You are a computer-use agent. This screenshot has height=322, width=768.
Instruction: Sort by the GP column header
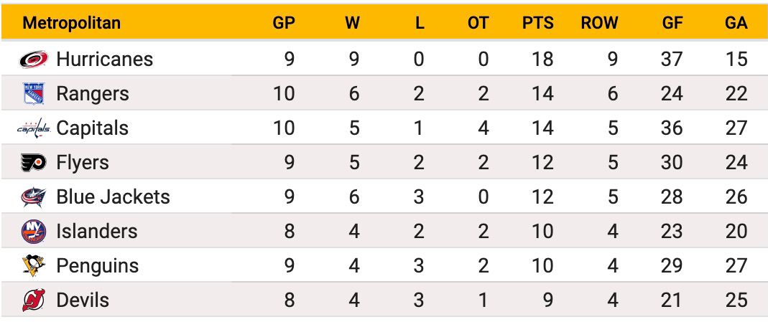click(x=284, y=22)
